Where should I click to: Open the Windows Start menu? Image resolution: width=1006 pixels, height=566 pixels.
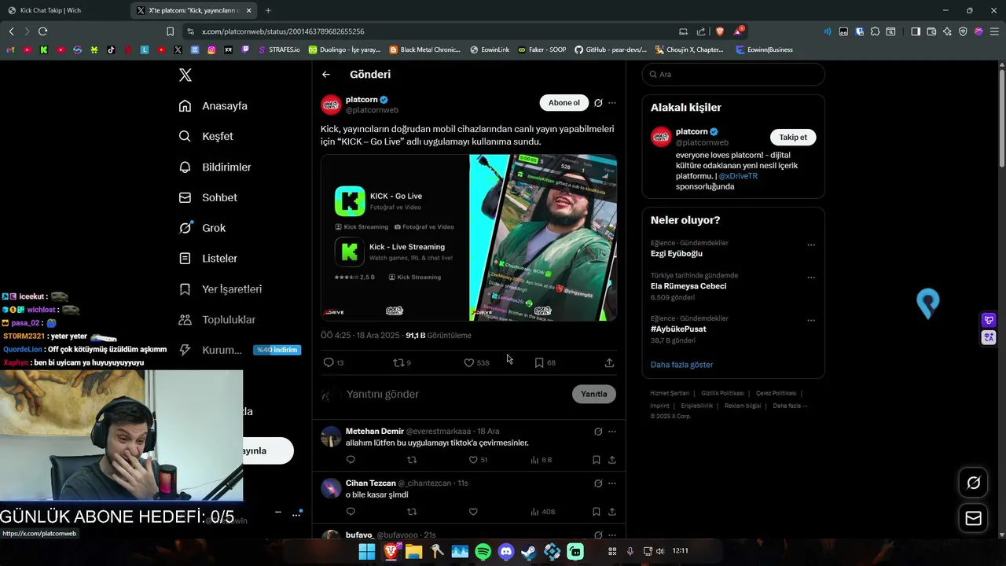(367, 552)
